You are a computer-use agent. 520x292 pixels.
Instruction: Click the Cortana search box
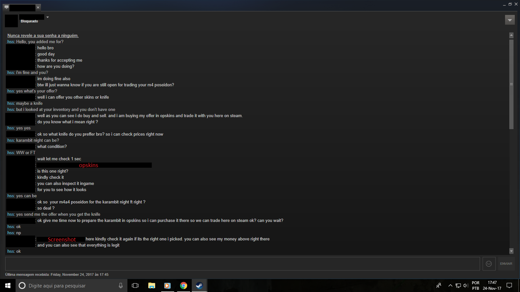71,286
